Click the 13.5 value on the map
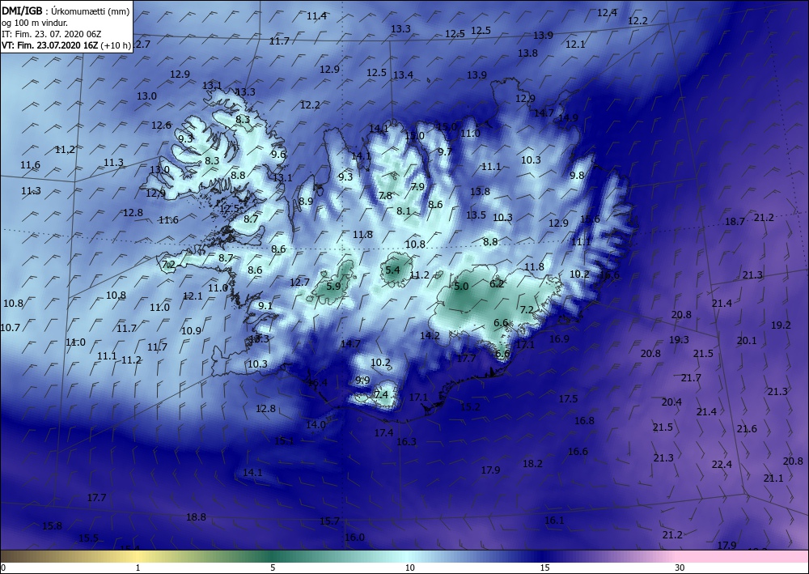 click(476, 215)
